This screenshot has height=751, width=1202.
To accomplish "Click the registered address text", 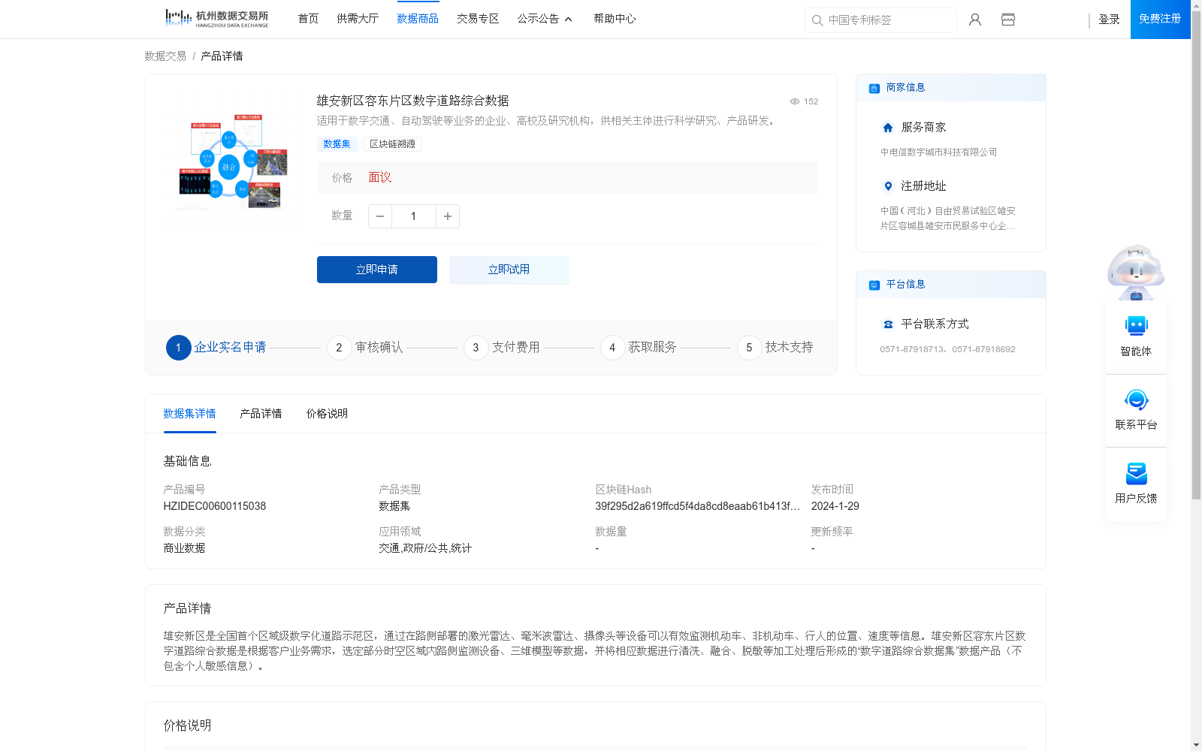I will [947, 219].
